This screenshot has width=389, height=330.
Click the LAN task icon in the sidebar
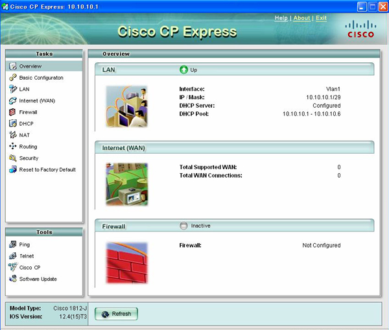tap(13, 89)
